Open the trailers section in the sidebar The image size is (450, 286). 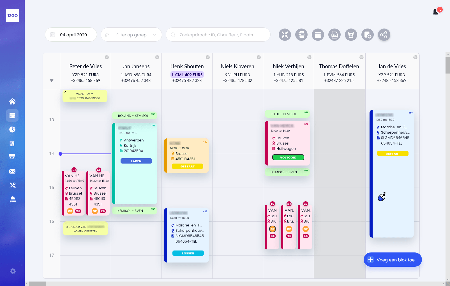(x=12, y=157)
